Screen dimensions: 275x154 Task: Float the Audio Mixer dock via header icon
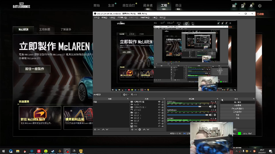[x=217, y=99]
